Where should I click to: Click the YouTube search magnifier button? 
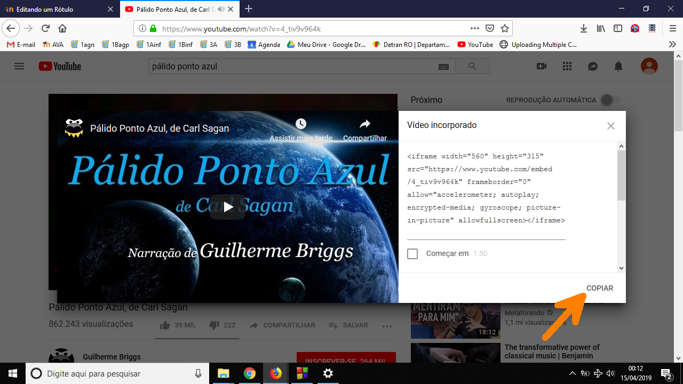coord(472,66)
